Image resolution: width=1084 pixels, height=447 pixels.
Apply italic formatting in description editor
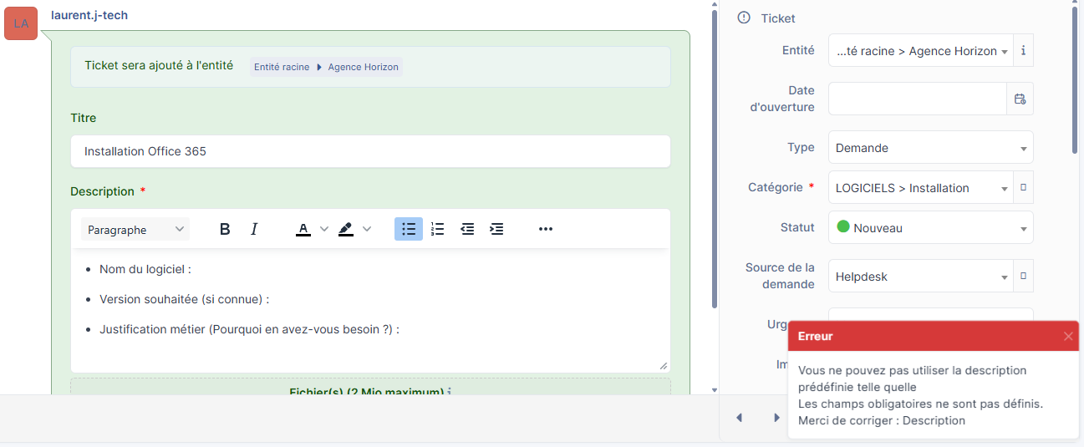point(254,229)
